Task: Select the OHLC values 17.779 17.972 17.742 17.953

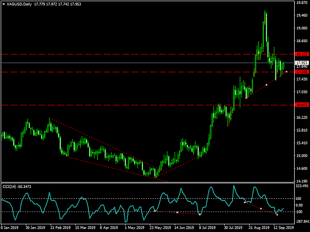Action: point(58,4)
